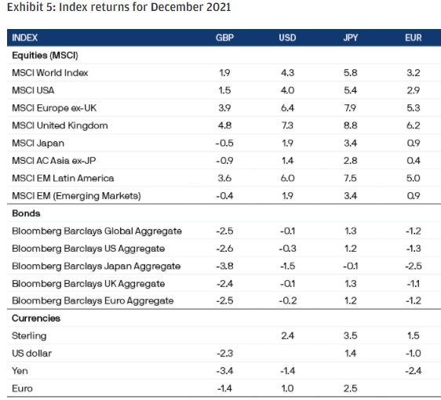Click Euro Aggregate USD value -0.2
The image size is (441, 400).
(x=287, y=300)
